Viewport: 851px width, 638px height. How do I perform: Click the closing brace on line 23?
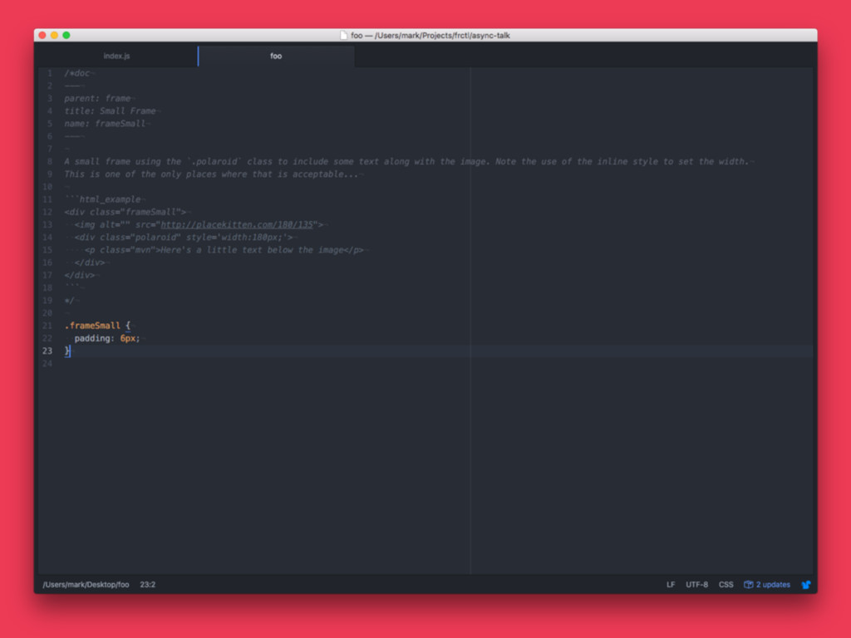67,351
